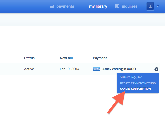Screen dimensions: 165x130
Task: Click the Amex ending in 4000 text
Action: [119, 69]
